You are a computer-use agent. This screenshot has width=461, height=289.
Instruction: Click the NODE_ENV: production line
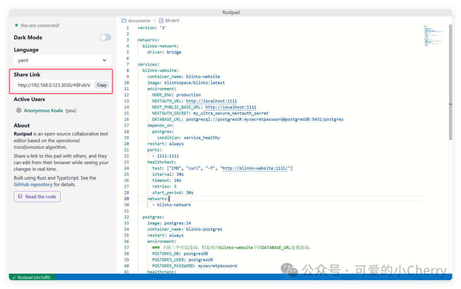pyautogui.click(x=176, y=95)
